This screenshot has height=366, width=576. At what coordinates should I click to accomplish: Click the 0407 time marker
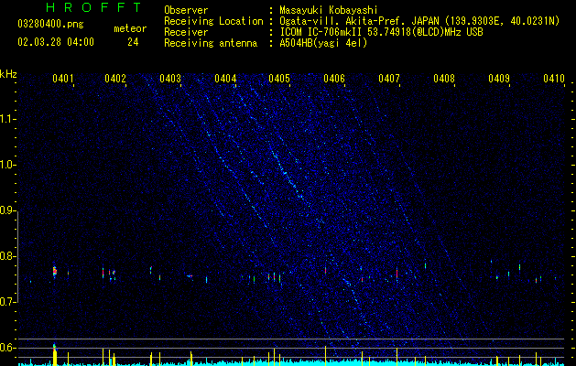tap(389, 79)
